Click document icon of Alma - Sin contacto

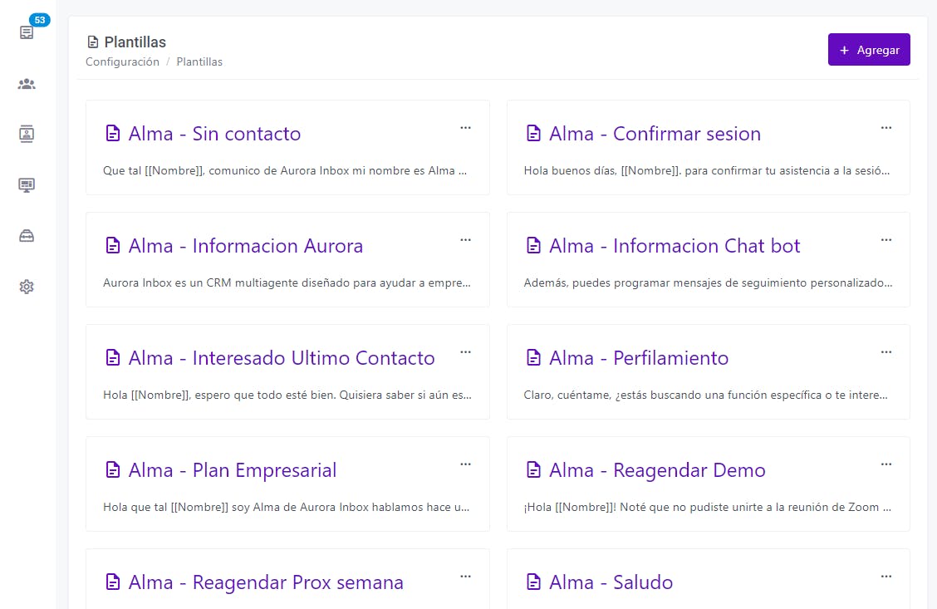[x=112, y=133]
